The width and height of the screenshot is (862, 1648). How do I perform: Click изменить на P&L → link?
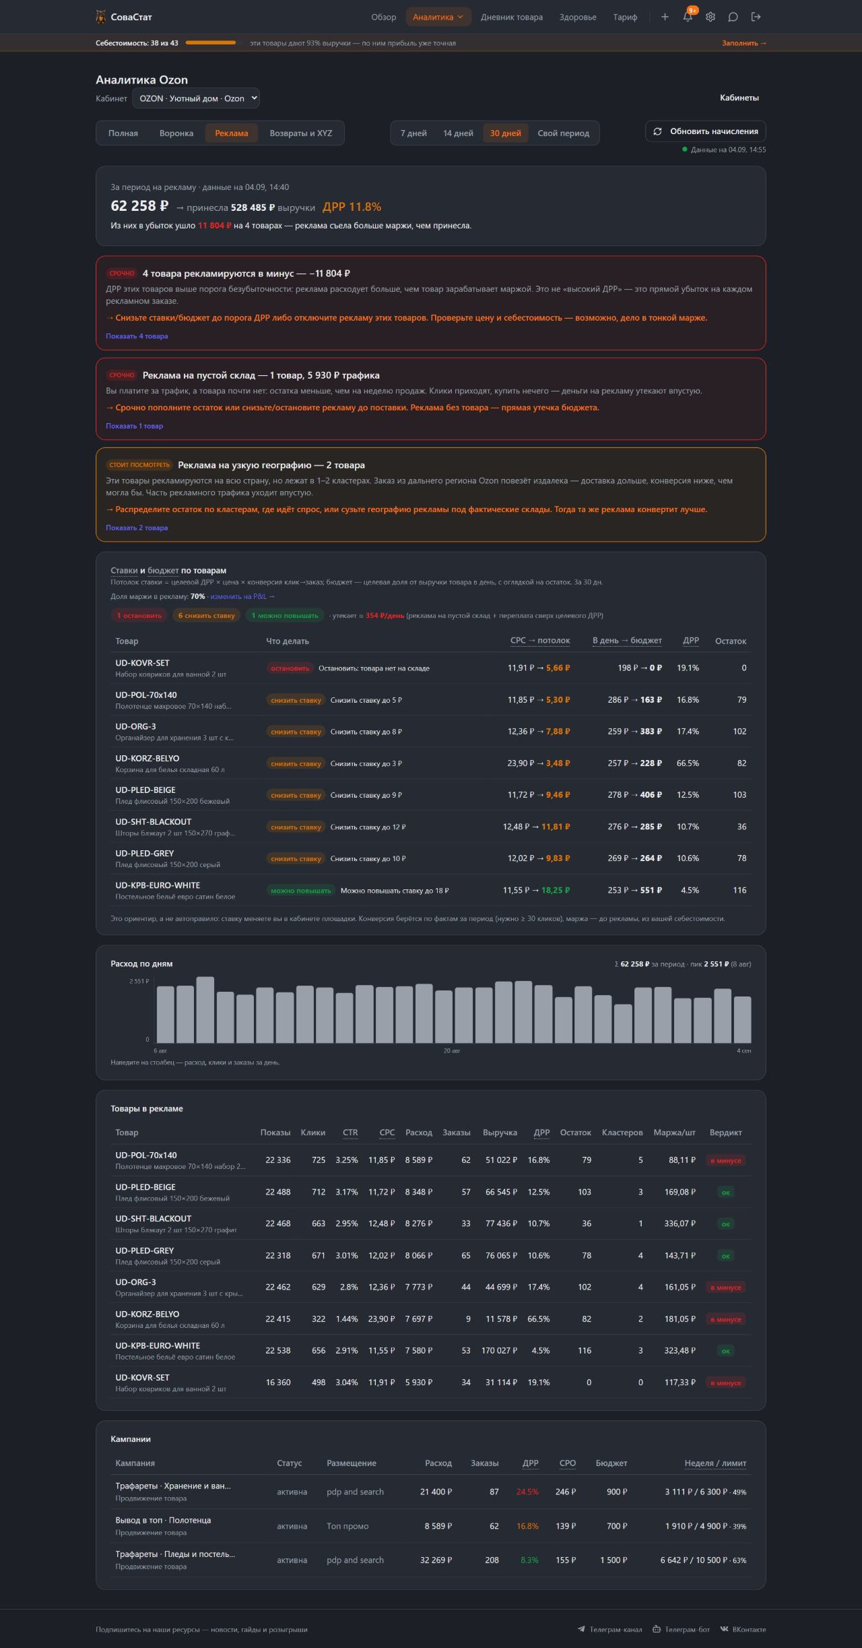[242, 596]
